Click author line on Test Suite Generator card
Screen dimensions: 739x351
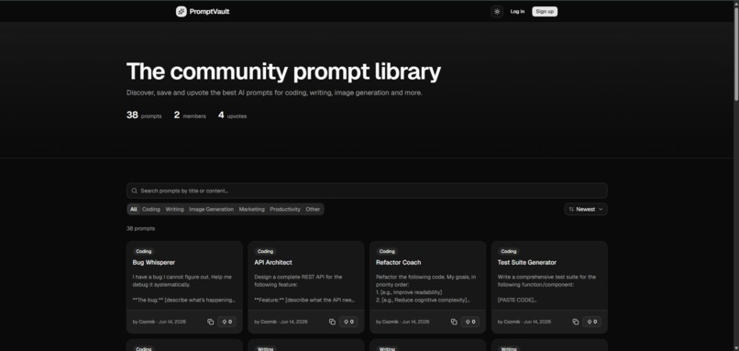[524, 322]
